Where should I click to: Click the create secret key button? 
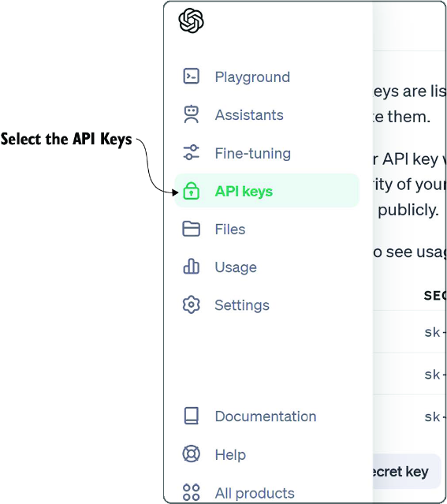[x=407, y=472]
